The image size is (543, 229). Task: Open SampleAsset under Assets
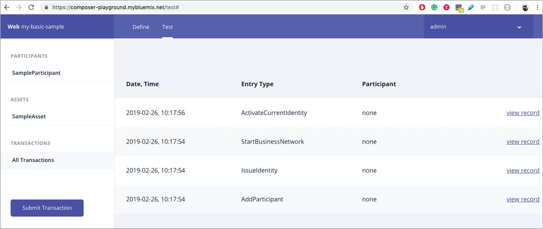(x=29, y=116)
